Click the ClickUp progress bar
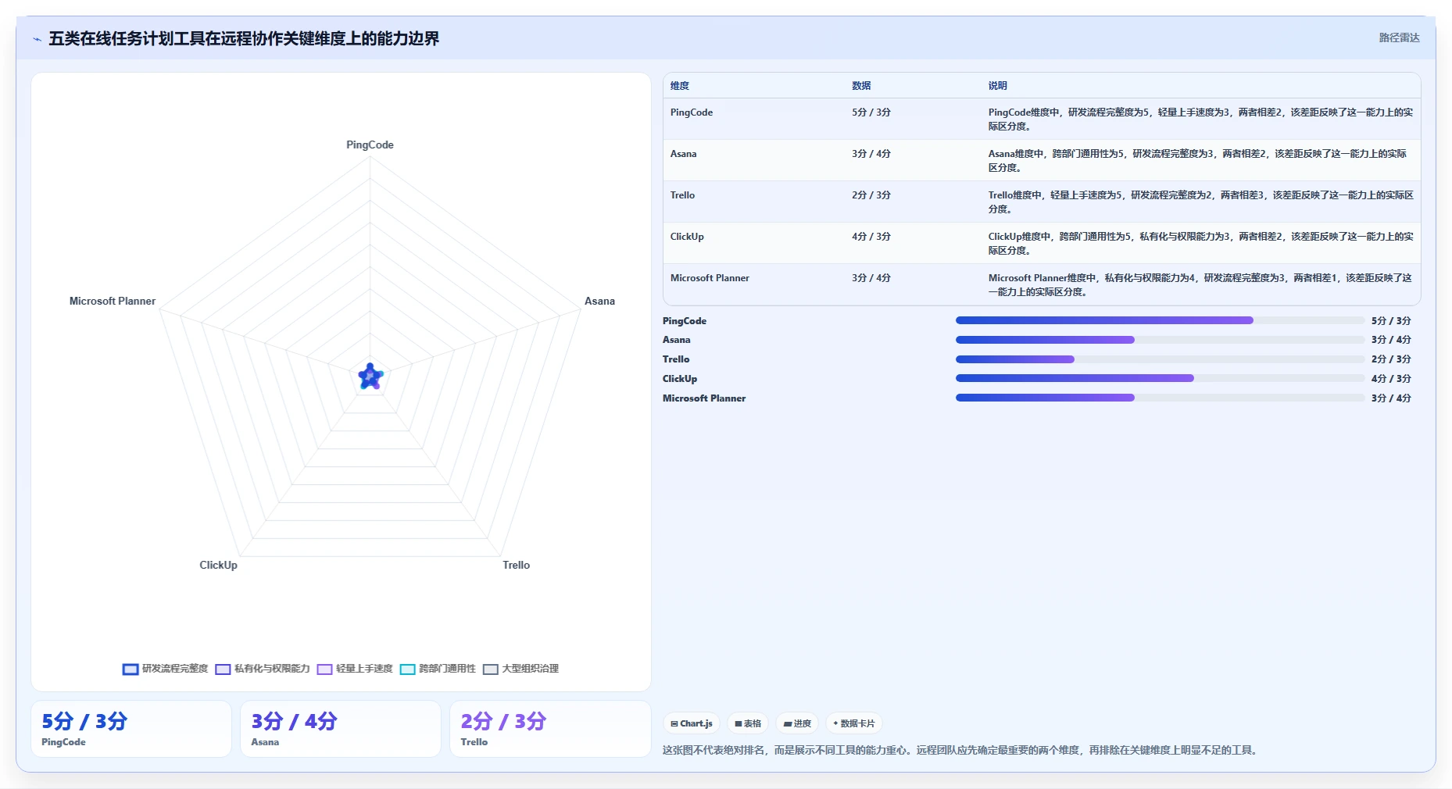 click(1160, 378)
